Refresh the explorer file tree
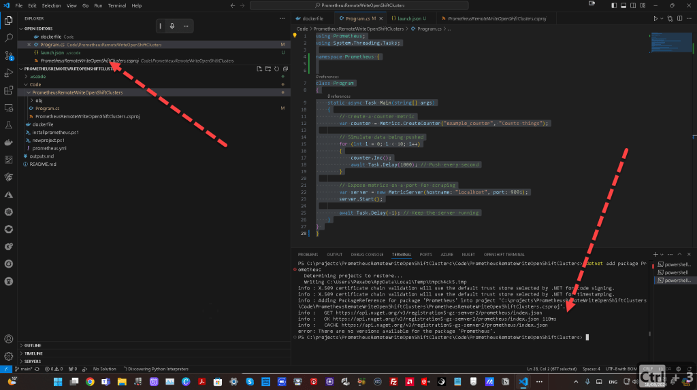The height and width of the screenshot is (390, 697). coord(276,69)
